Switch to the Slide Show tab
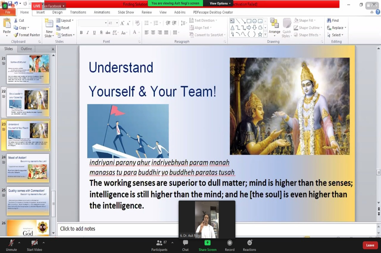The width and height of the screenshot is (381, 253). pos(126,12)
